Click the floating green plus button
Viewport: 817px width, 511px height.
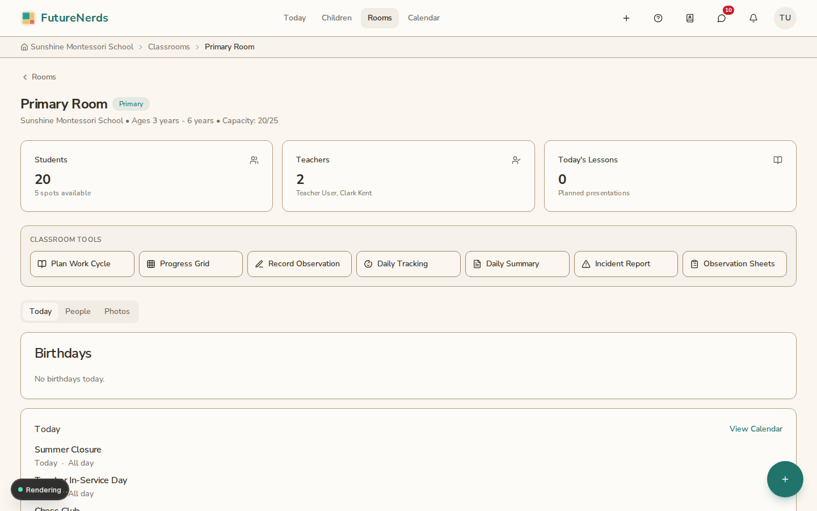[x=785, y=479]
